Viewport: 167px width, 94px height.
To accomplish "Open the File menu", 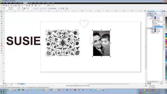I will click(4, 3).
